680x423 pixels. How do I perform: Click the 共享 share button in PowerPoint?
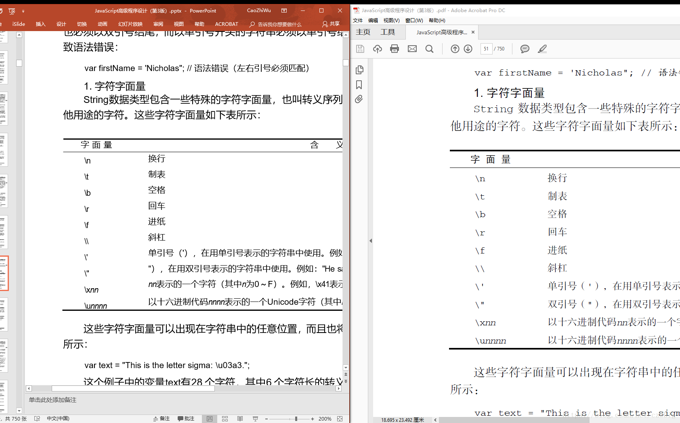click(x=331, y=24)
